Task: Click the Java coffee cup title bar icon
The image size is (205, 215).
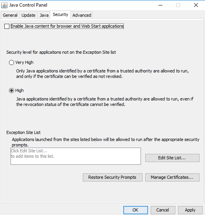Action: (x=4, y=5)
